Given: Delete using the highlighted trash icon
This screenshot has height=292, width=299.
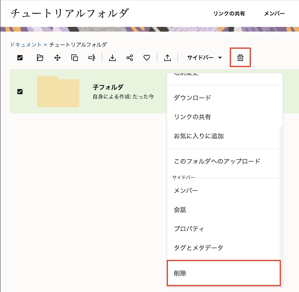Looking at the screenshot, I should click(x=240, y=57).
